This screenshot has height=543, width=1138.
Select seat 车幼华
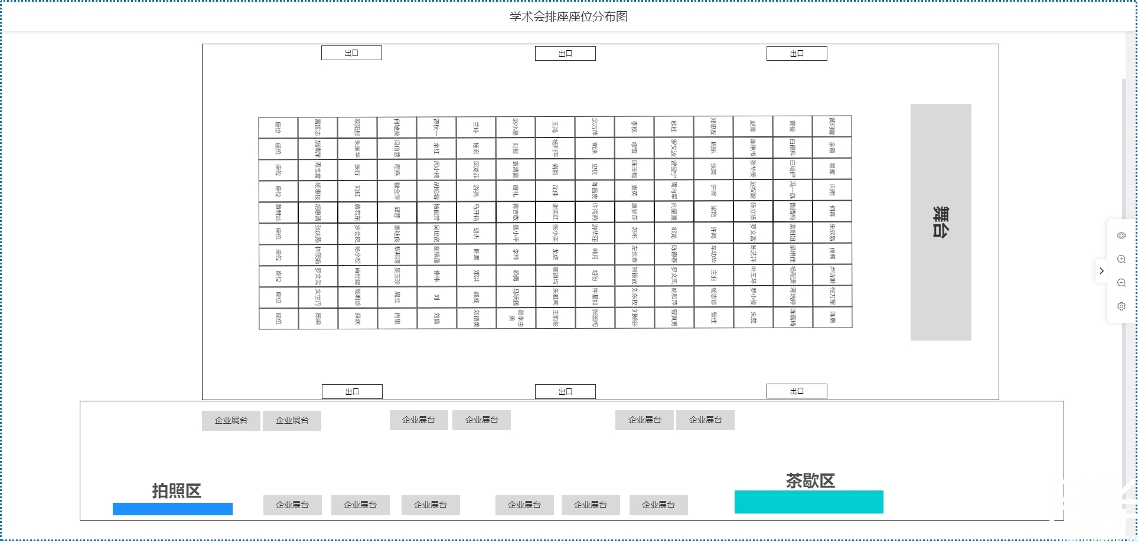[713, 254]
